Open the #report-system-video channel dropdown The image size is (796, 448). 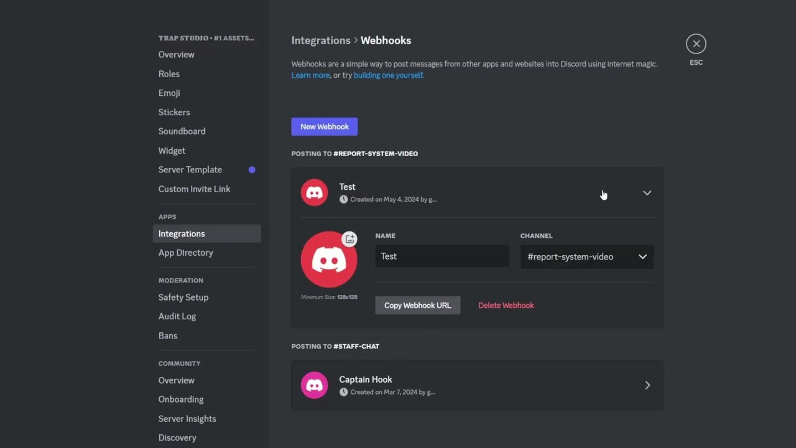point(587,256)
